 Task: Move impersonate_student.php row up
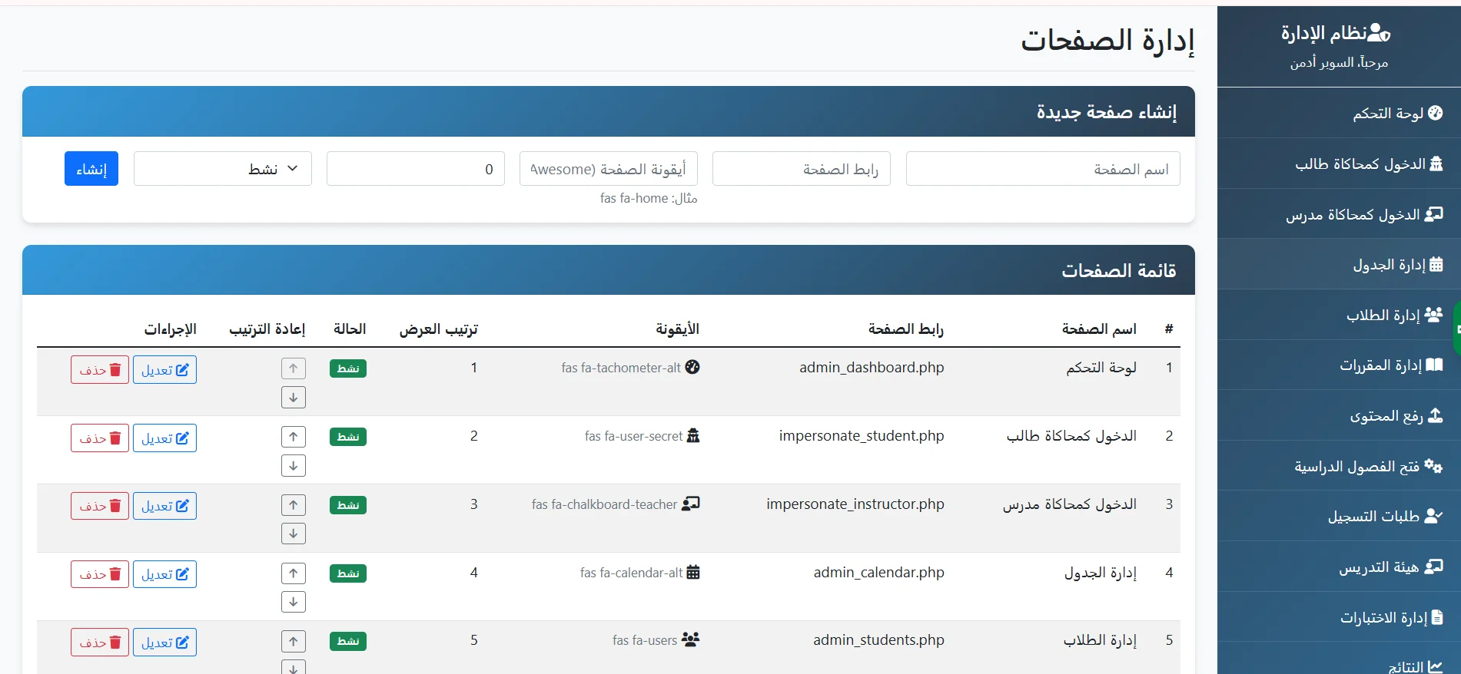pyautogui.click(x=294, y=437)
